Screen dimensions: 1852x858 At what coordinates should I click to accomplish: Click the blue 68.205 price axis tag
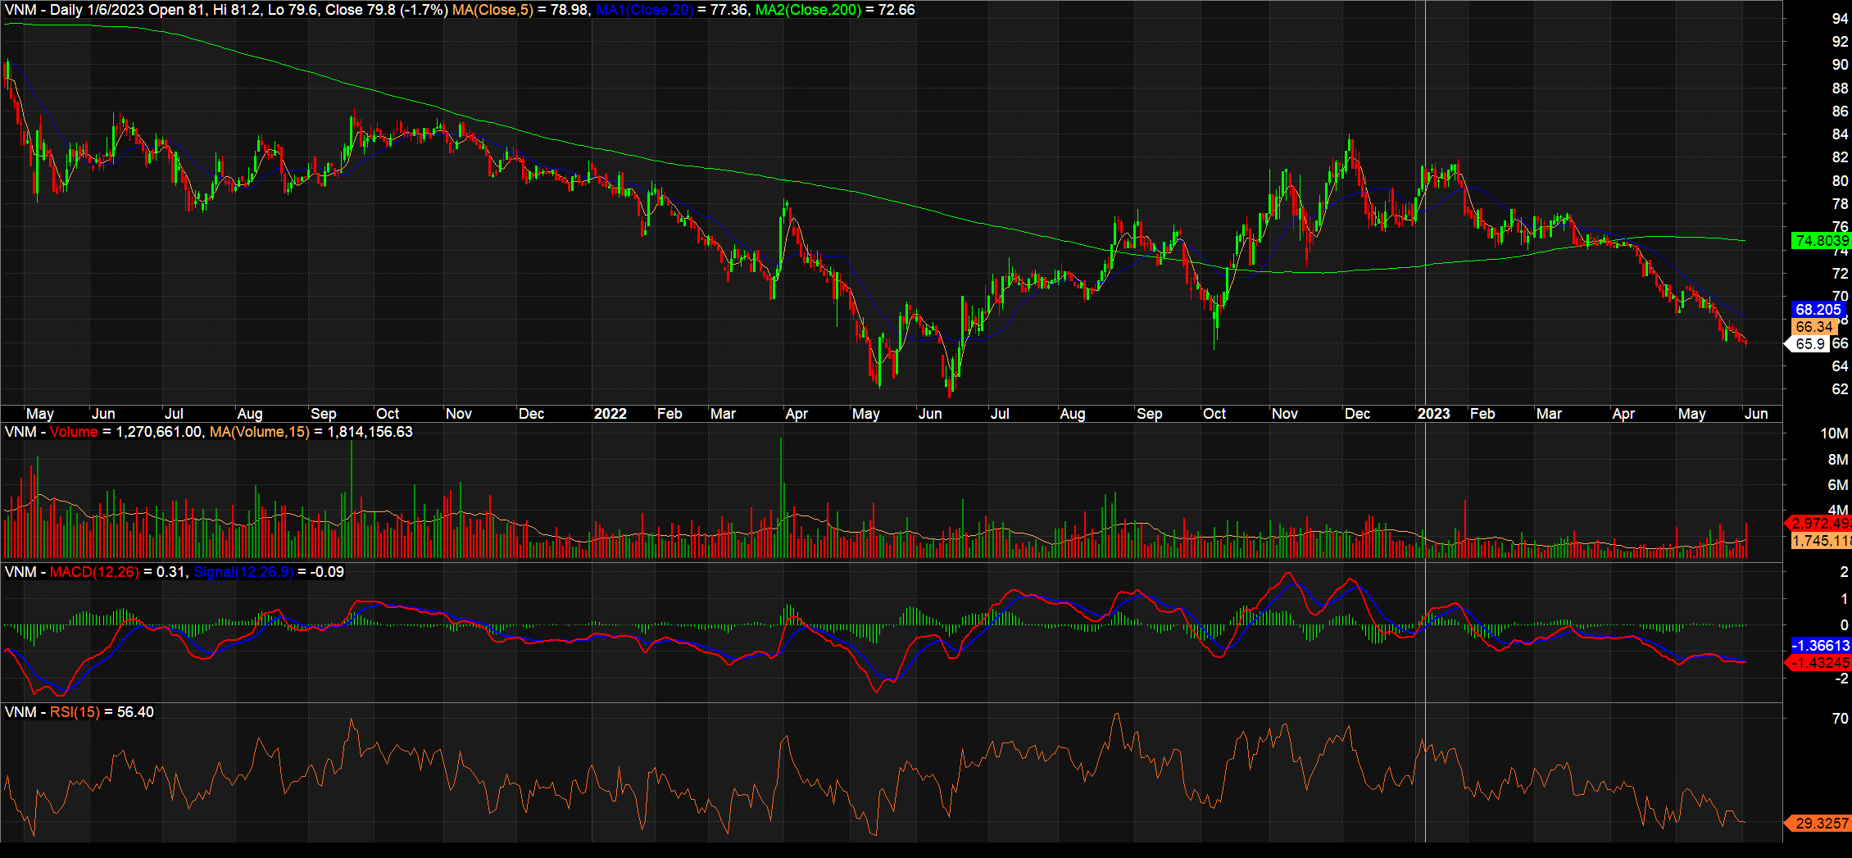point(1818,309)
